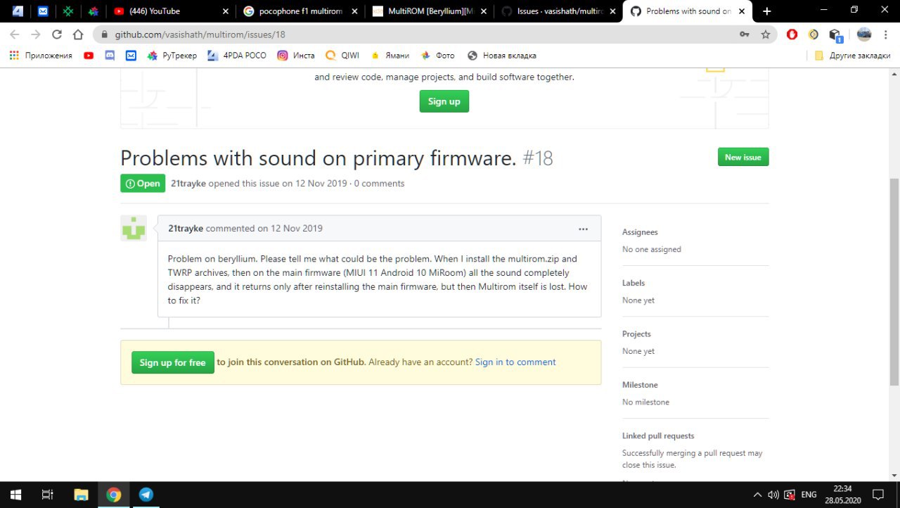Close the YouTube tab
The height and width of the screenshot is (508, 900).
point(225,11)
